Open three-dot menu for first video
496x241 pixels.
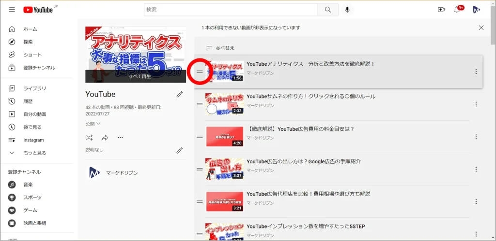click(476, 72)
